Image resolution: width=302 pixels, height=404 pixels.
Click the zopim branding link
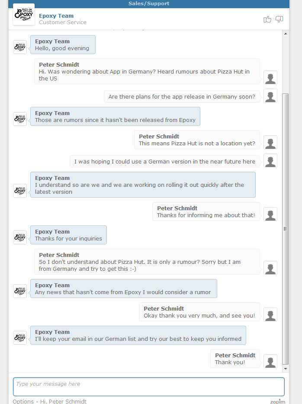click(x=278, y=401)
